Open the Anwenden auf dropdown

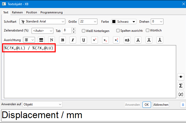pos(42,104)
